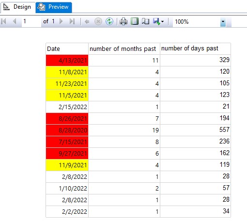This screenshot has height=224, width=247.
Task: Select the 8/28/2020 date cell
Action: [67, 130]
